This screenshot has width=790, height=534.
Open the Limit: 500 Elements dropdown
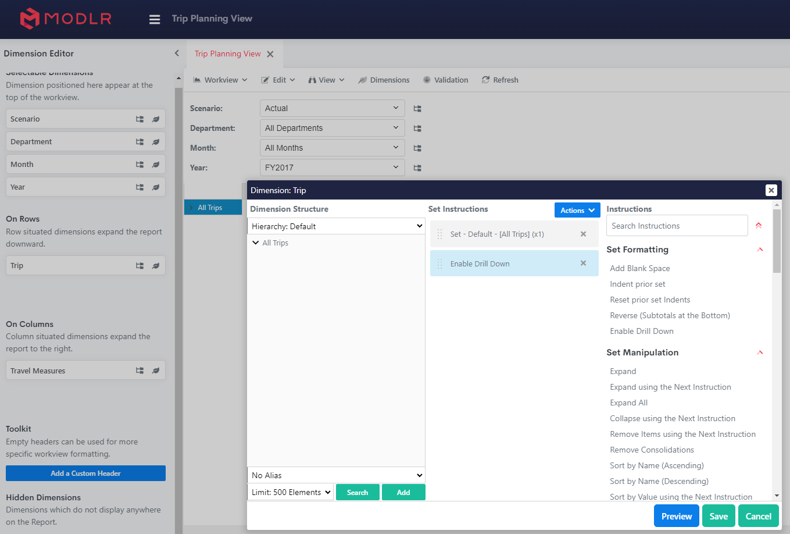(x=291, y=492)
